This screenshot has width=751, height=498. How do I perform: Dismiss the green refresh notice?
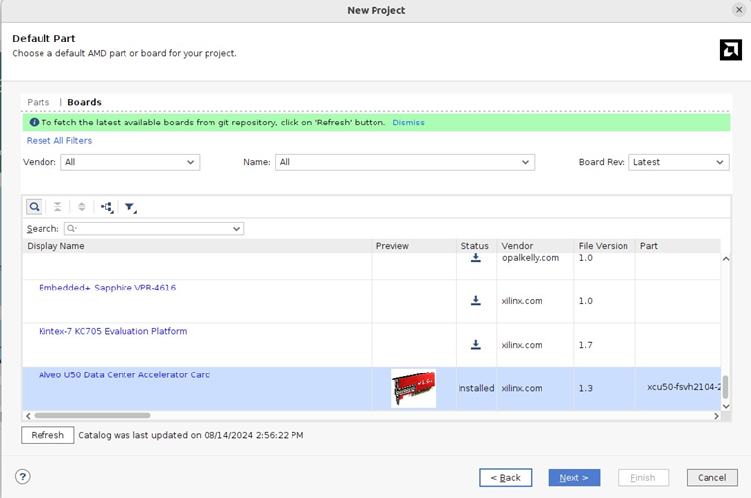tap(408, 123)
